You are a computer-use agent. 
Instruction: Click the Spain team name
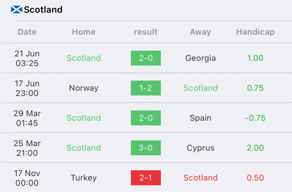coord(200,118)
